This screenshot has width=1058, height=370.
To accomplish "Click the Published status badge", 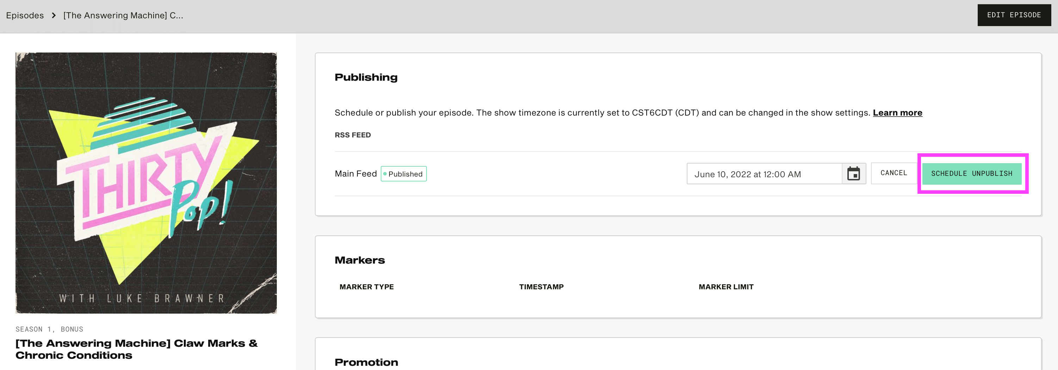I will [x=404, y=174].
